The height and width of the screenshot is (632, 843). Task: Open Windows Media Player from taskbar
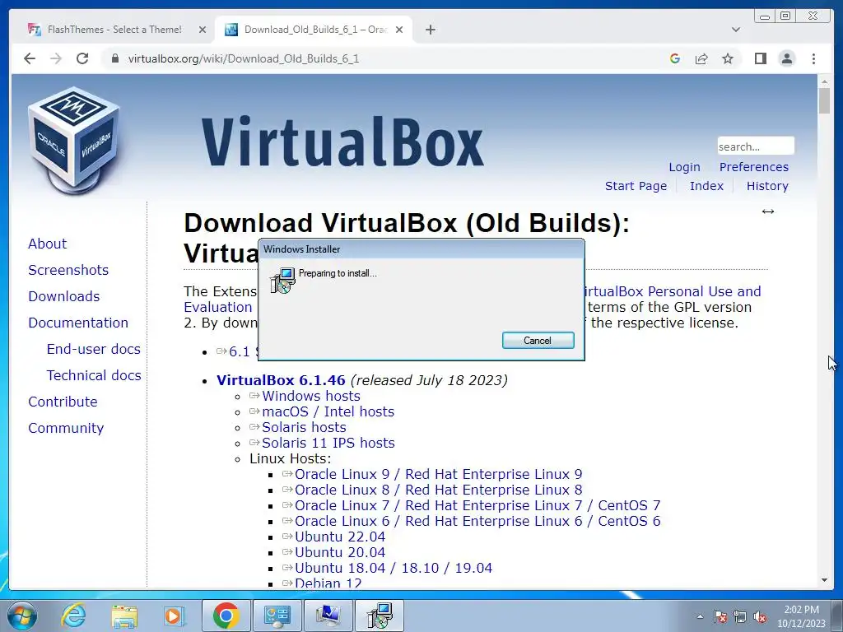(175, 616)
